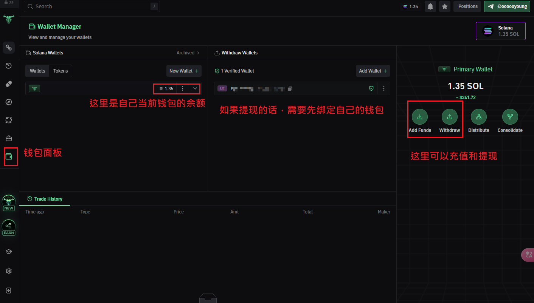This screenshot has width=534, height=303.
Task: Open the notifications bell icon
Action: coord(430,6)
